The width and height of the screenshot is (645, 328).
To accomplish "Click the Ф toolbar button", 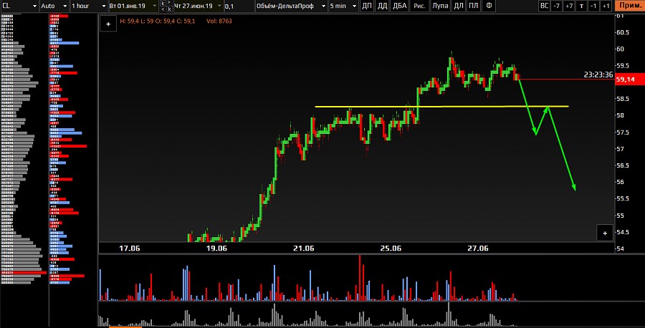I will (x=489, y=6).
